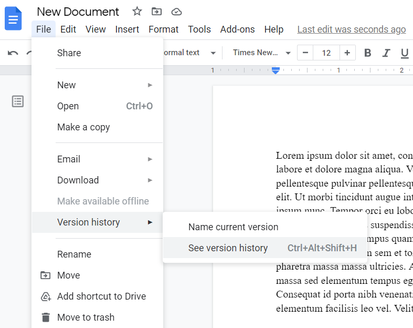Close the open File menu
The width and height of the screenshot is (413, 328).
coord(44,29)
